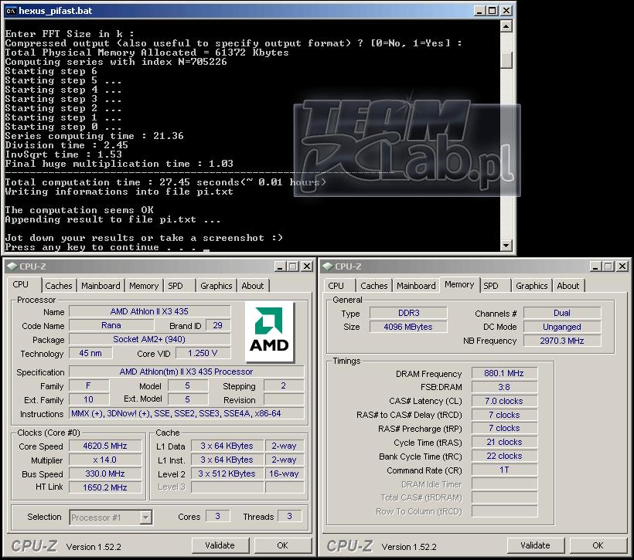Viewport: 634px width, 560px height.
Task: Click the left CPU-Z window title icon
Action: pyautogui.click(x=12, y=266)
